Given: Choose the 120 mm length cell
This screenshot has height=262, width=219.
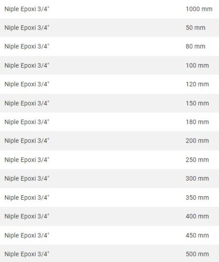Looking at the screenshot, I should click(197, 84).
